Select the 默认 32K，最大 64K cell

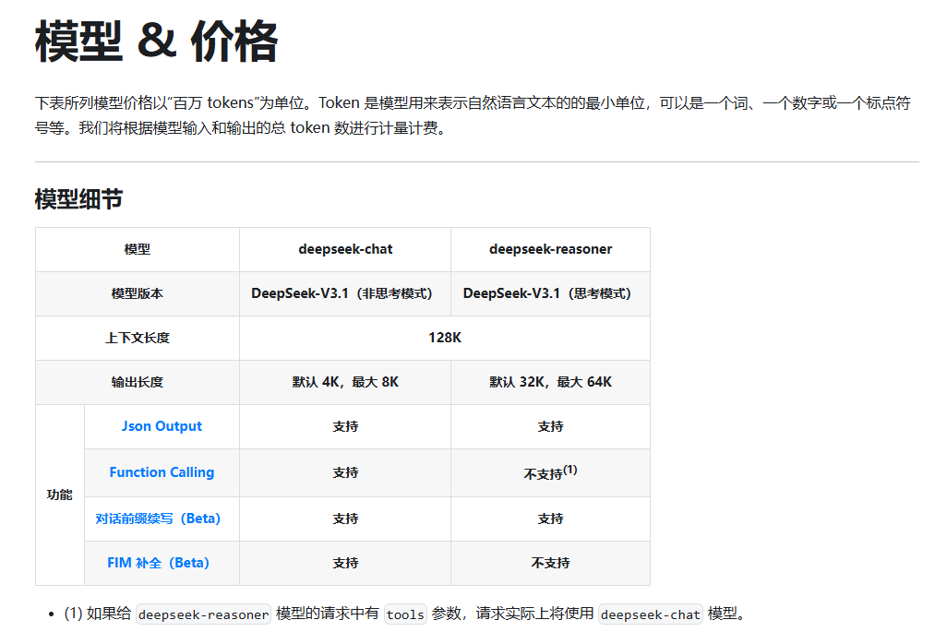pyautogui.click(x=550, y=382)
